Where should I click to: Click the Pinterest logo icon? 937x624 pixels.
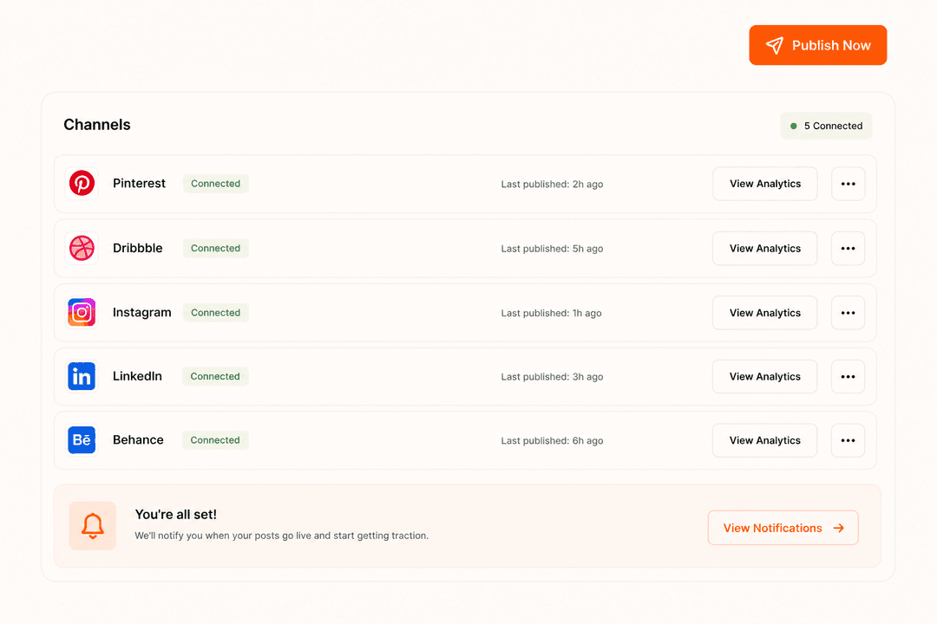(x=82, y=184)
